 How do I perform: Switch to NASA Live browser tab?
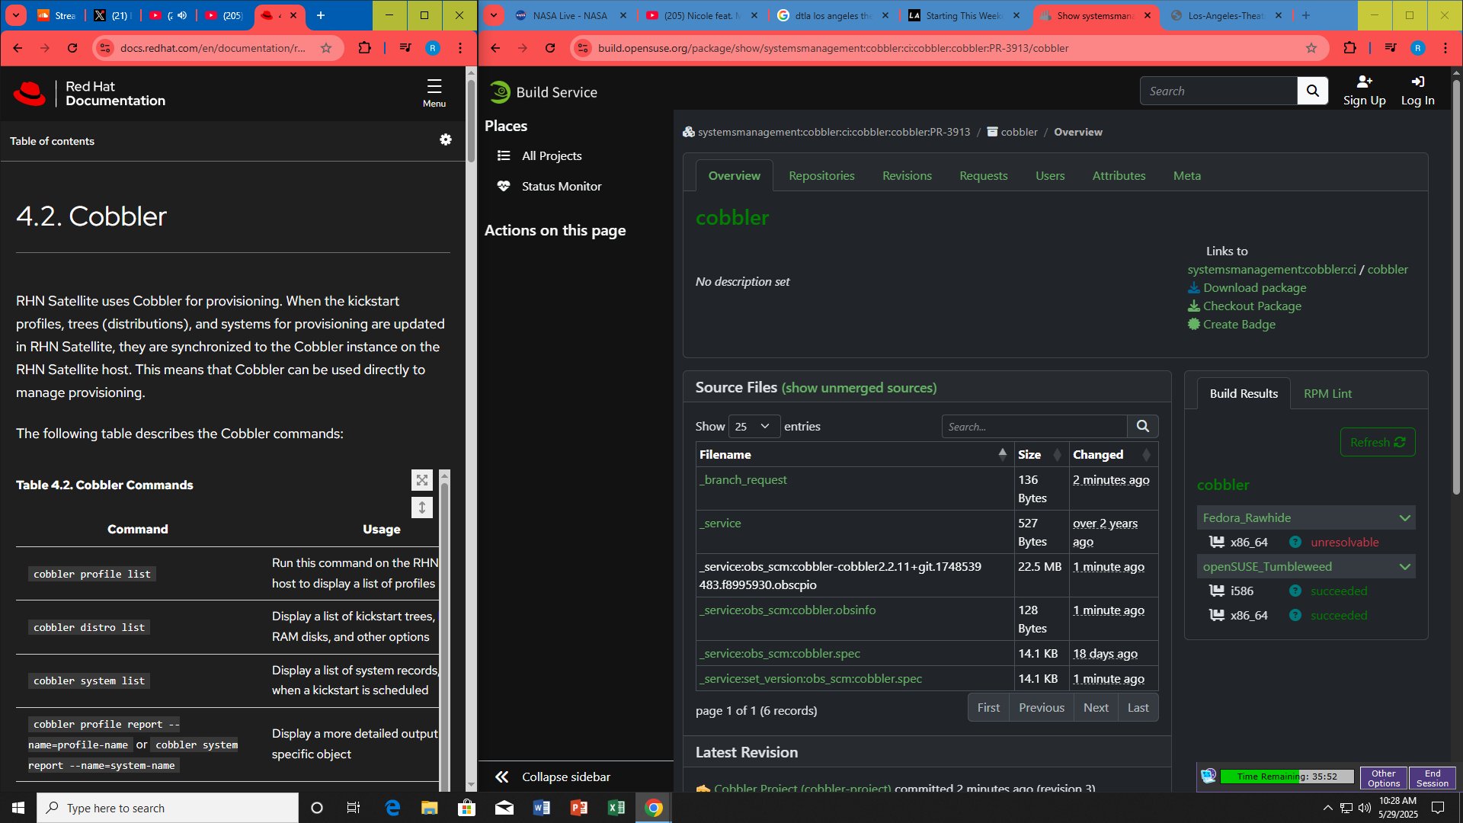[569, 15]
